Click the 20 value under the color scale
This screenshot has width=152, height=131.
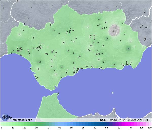[x=25, y=127]
